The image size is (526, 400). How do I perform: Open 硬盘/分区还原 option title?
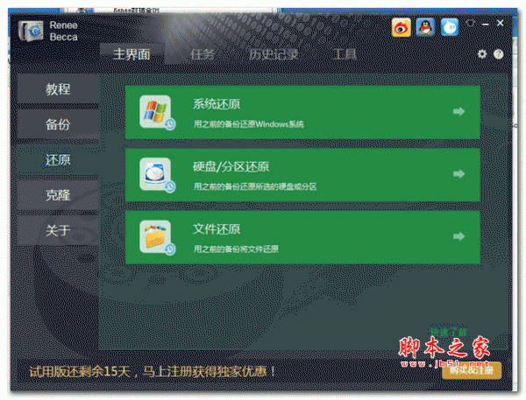click(231, 166)
